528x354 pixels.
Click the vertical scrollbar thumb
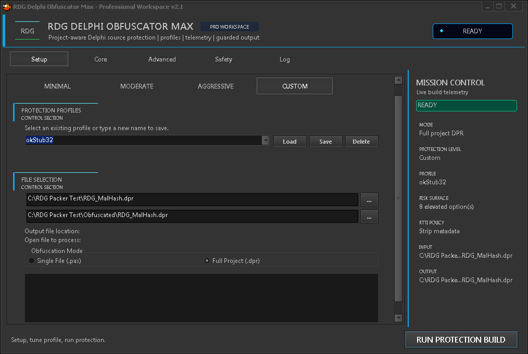[398, 198]
